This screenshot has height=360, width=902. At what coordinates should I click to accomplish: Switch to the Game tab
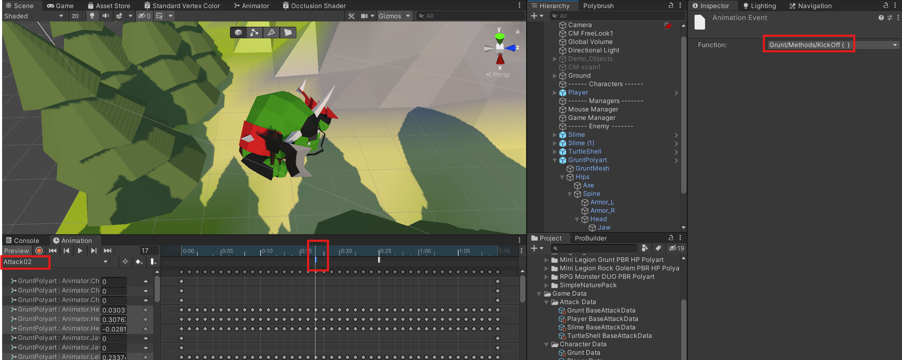tap(60, 6)
